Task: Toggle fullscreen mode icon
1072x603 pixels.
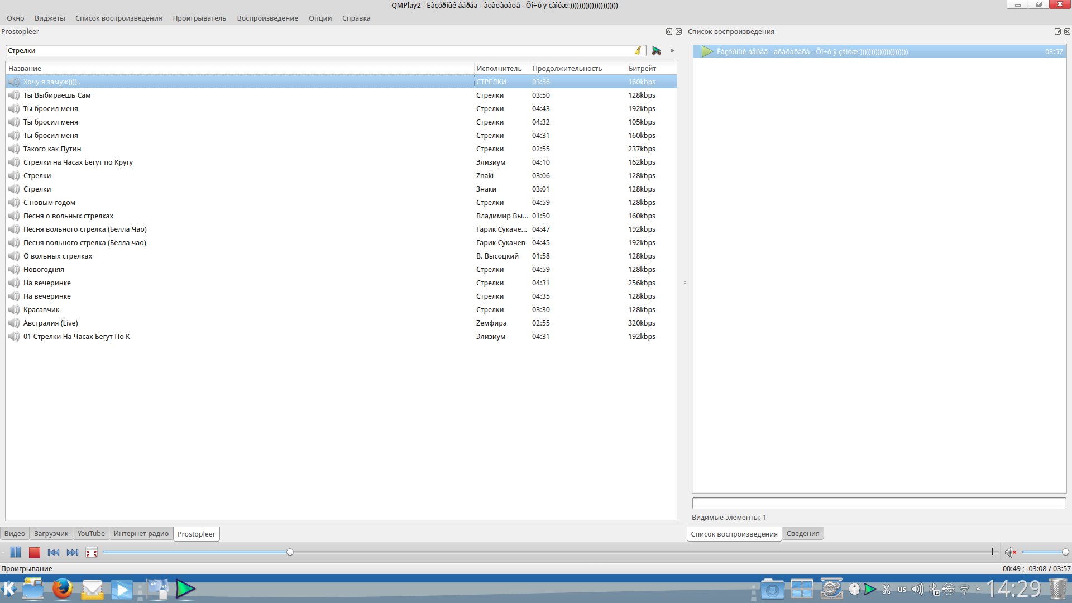Action: pos(92,552)
